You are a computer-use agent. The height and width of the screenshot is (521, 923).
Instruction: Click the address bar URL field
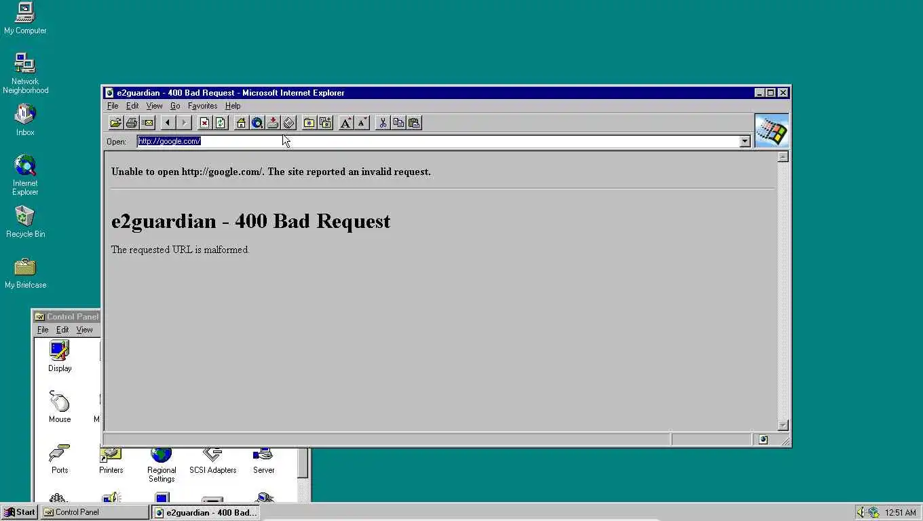pyautogui.click(x=438, y=141)
